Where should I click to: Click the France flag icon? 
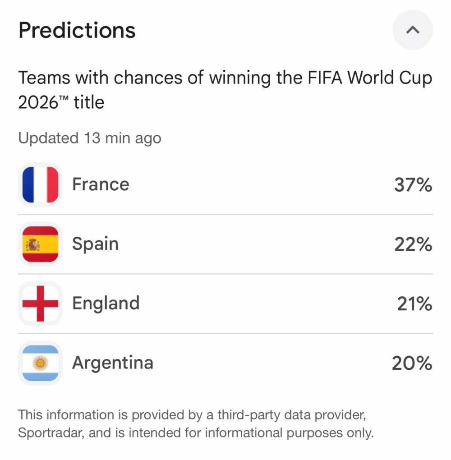pyautogui.click(x=40, y=184)
